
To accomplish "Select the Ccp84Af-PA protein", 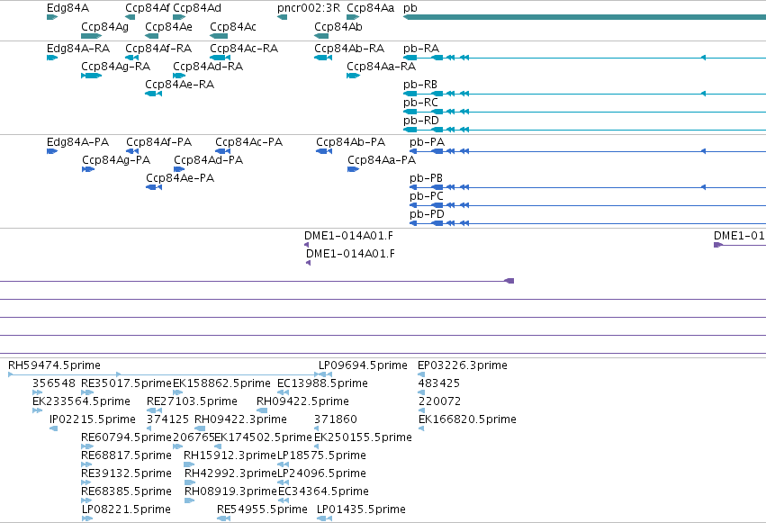I will pyautogui.click(x=132, y=151).
